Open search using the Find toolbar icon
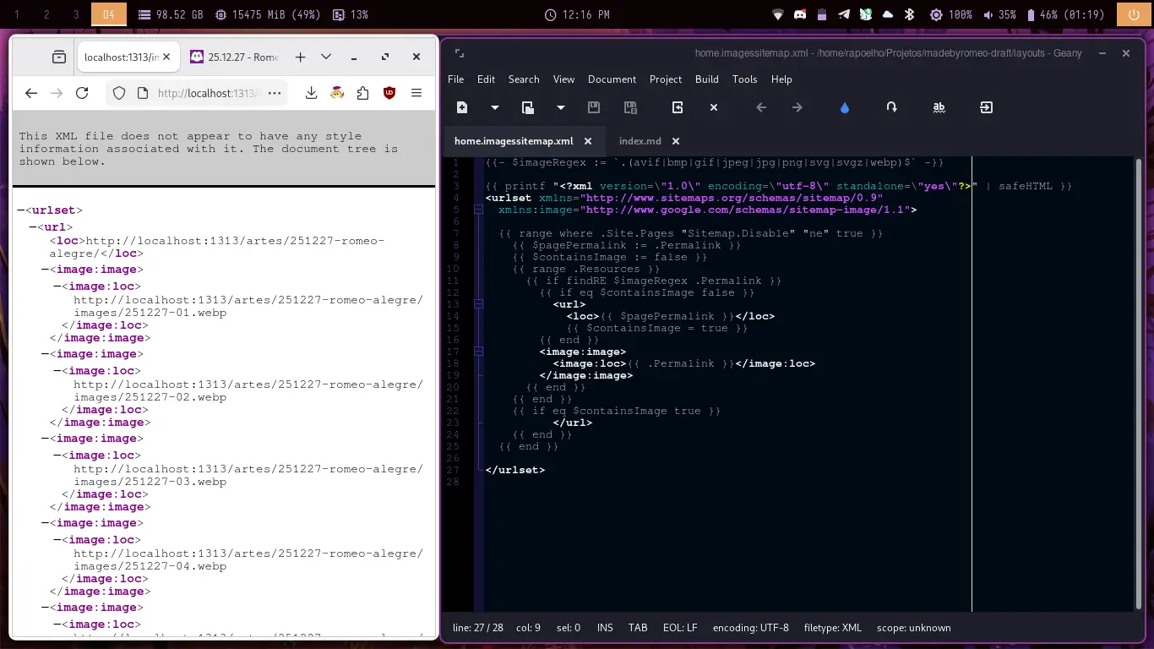This screenshot has height=649, width=1154. tap(939, 107)
